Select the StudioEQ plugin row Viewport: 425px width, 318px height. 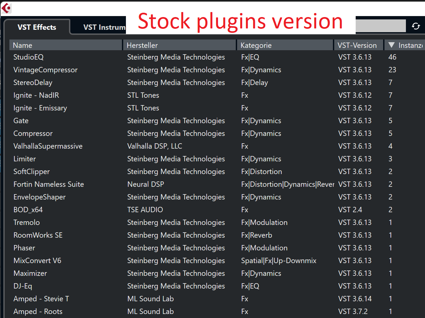coord(28,57)
